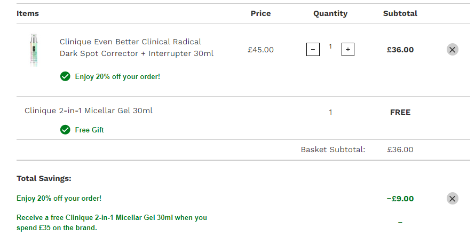Click the -£9.00 savings amount
The image size is (475, 236).
pos(400,199)
